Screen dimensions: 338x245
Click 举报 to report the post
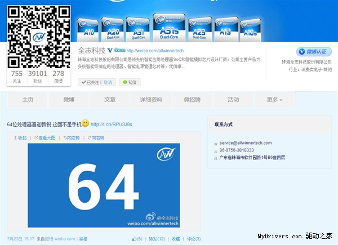pyautogui.click(x=83, y=239)
